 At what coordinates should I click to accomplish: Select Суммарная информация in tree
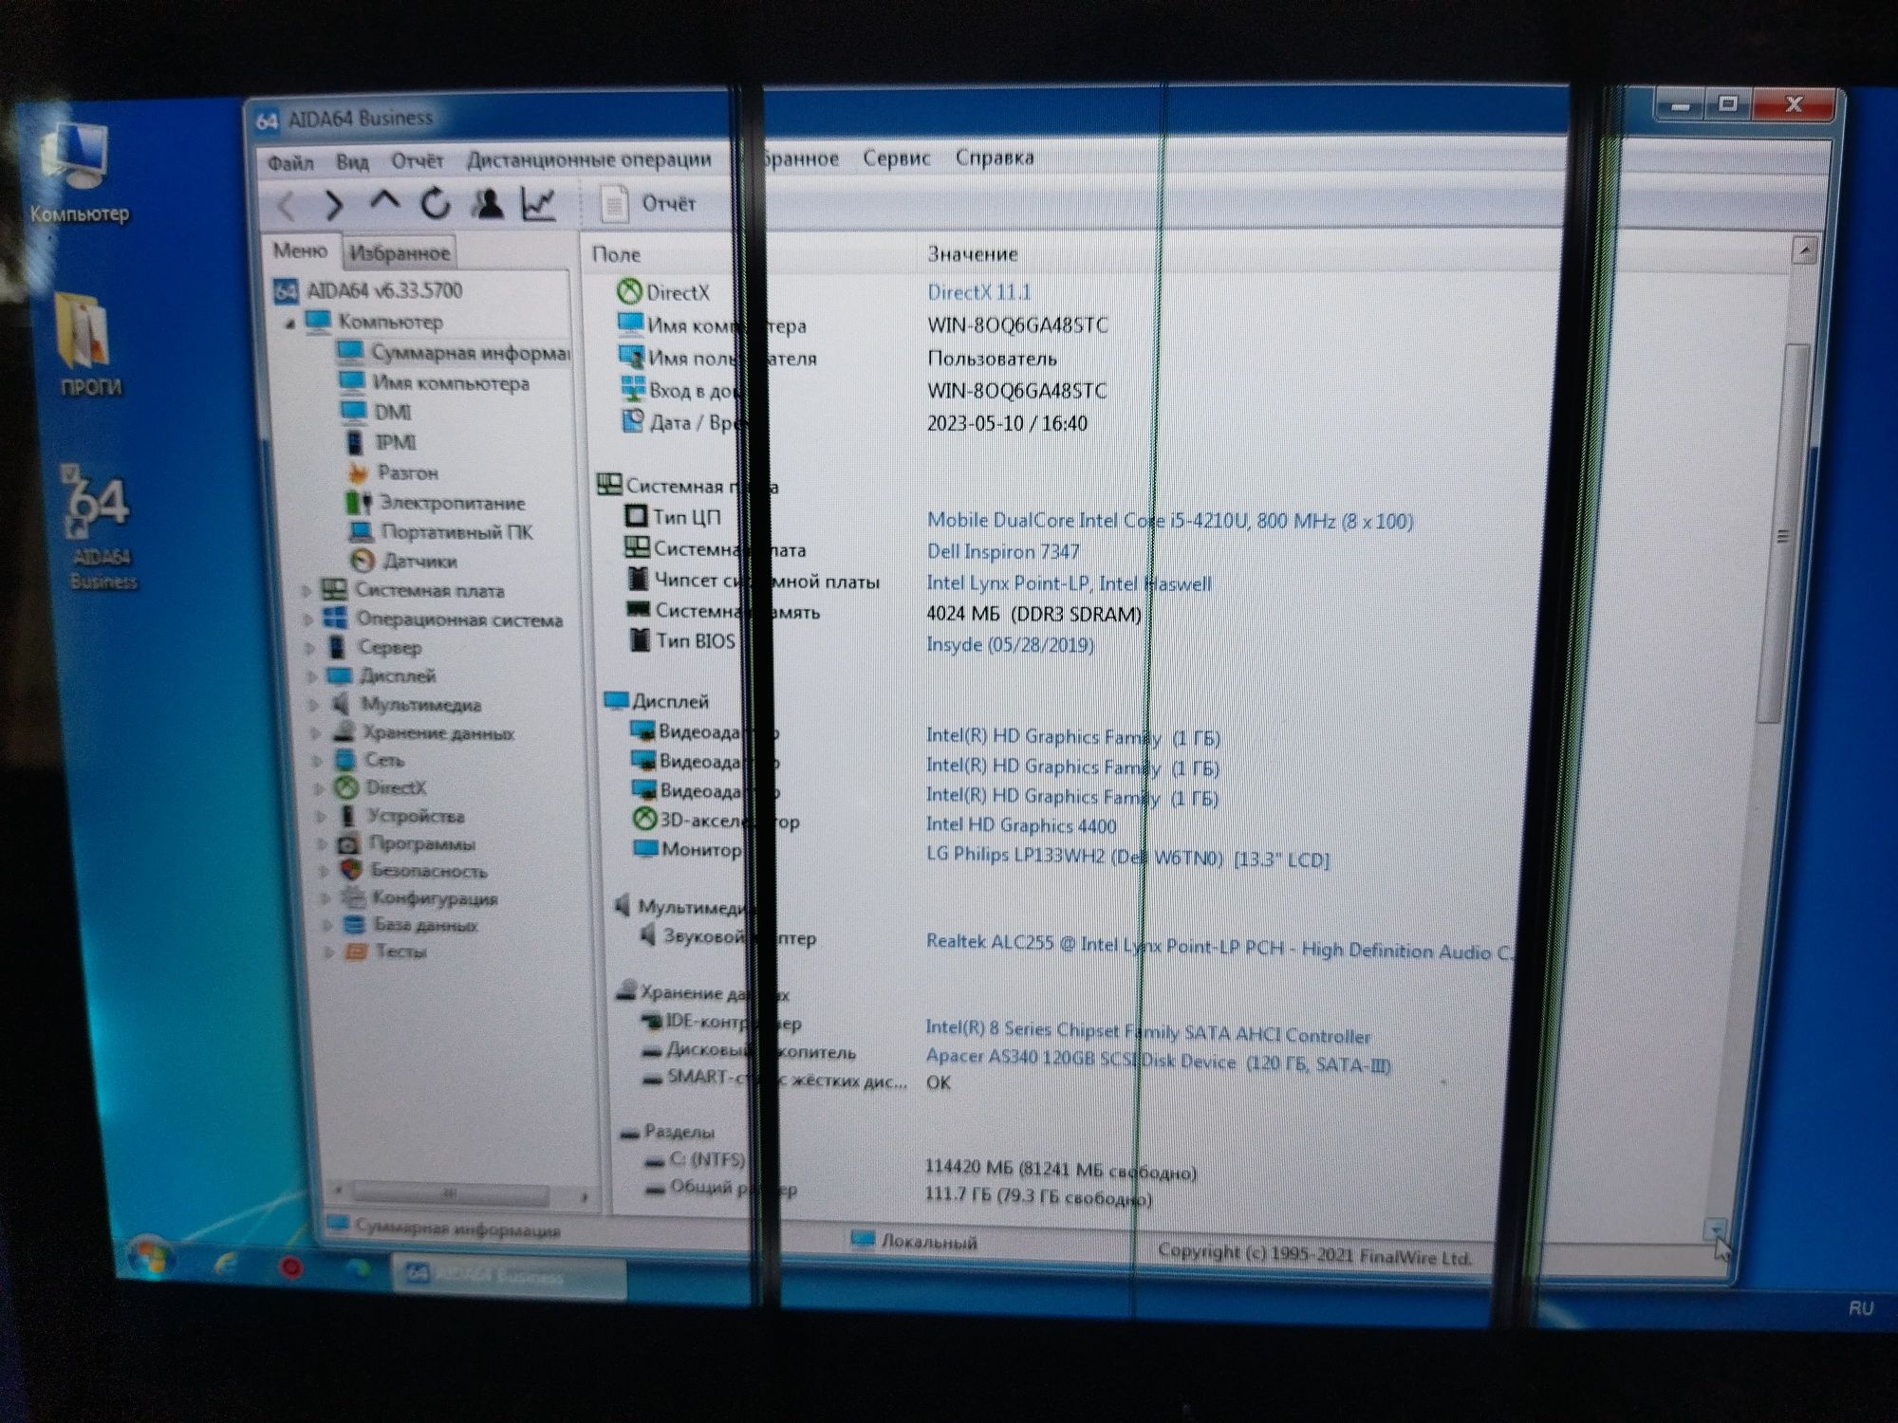tap(454, 353)
